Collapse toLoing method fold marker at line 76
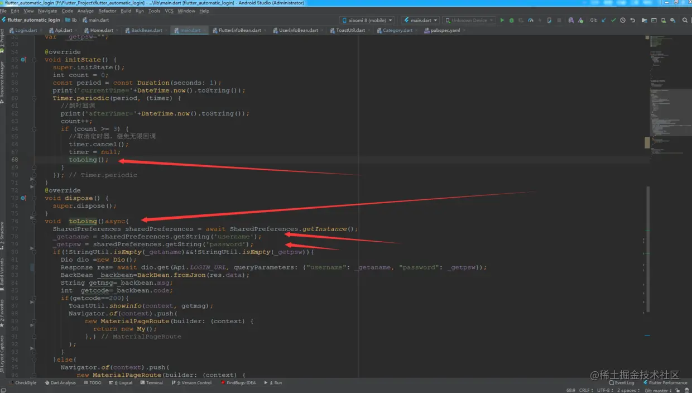692x393 pixels. [x=34, y=221]
